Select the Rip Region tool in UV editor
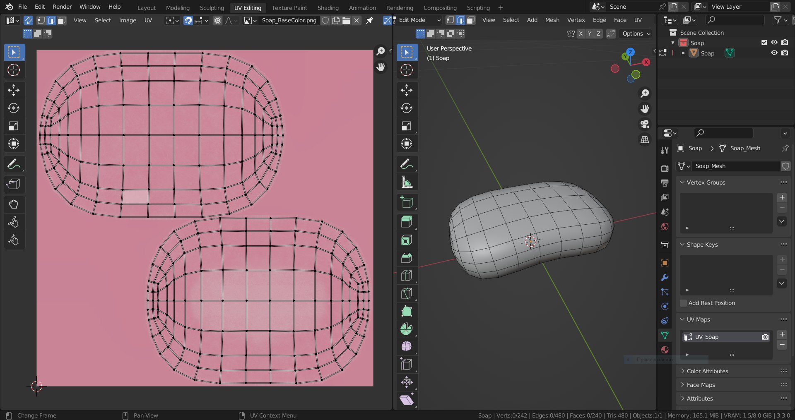 (14, 184)
